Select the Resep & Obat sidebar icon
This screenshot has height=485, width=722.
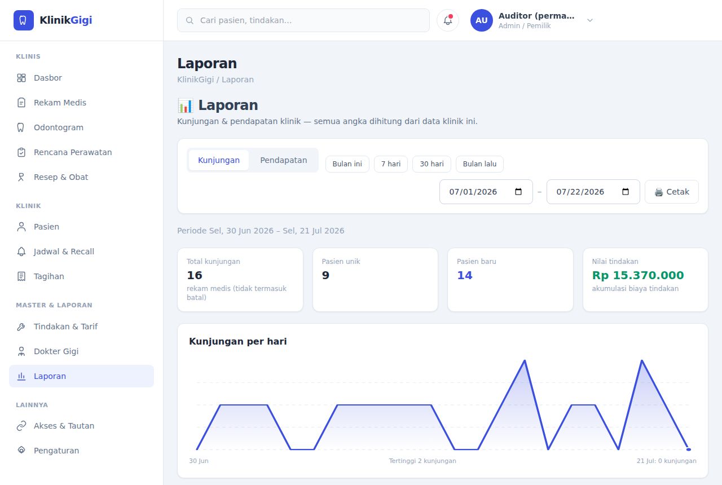pos(21,177)
